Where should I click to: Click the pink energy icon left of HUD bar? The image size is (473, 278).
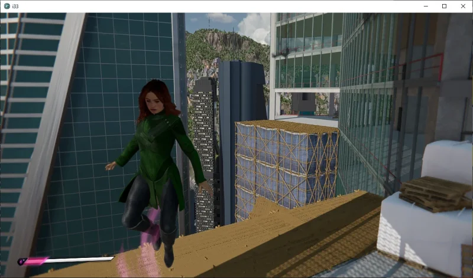(x=22, y=261)
